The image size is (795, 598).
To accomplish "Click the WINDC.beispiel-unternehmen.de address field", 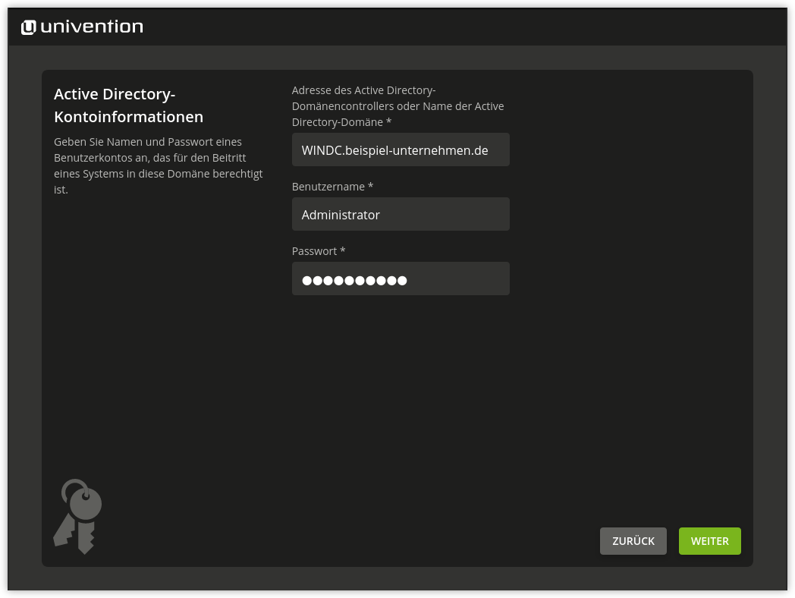I will [401, 149].
